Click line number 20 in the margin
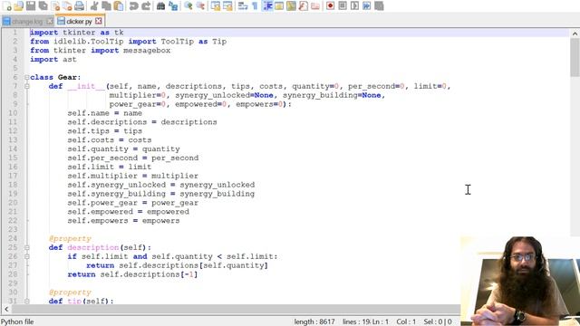The height and width of the screenshot is (326, 580). (13, 203)
